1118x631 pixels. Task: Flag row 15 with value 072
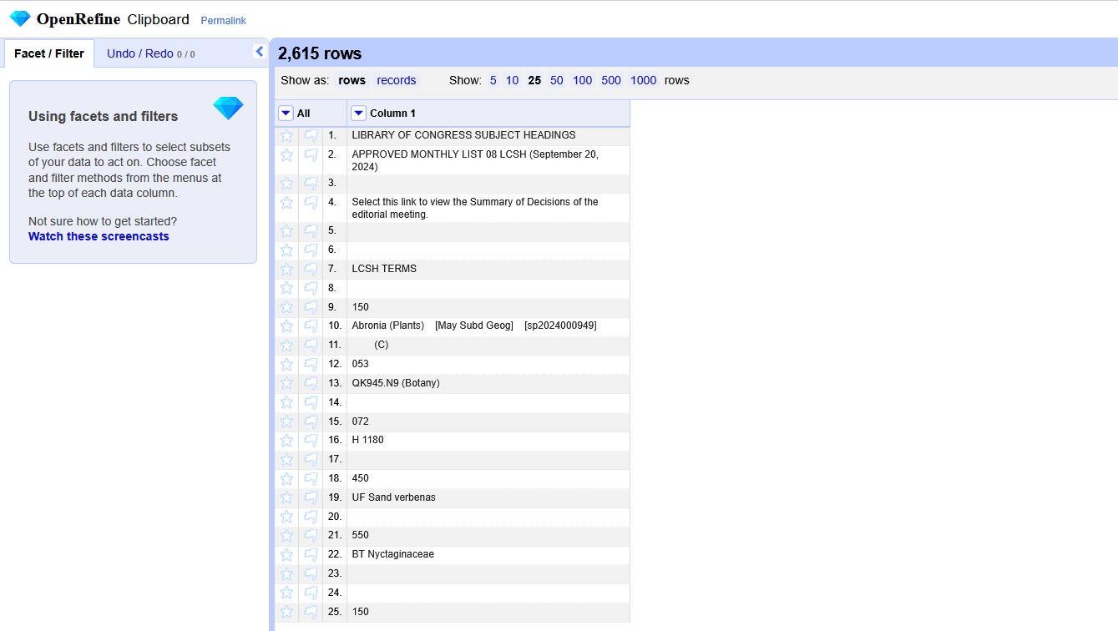[311, 422]
